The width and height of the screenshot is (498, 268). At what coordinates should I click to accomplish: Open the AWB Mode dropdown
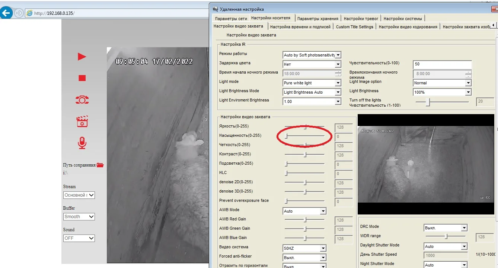pos(304,211)
